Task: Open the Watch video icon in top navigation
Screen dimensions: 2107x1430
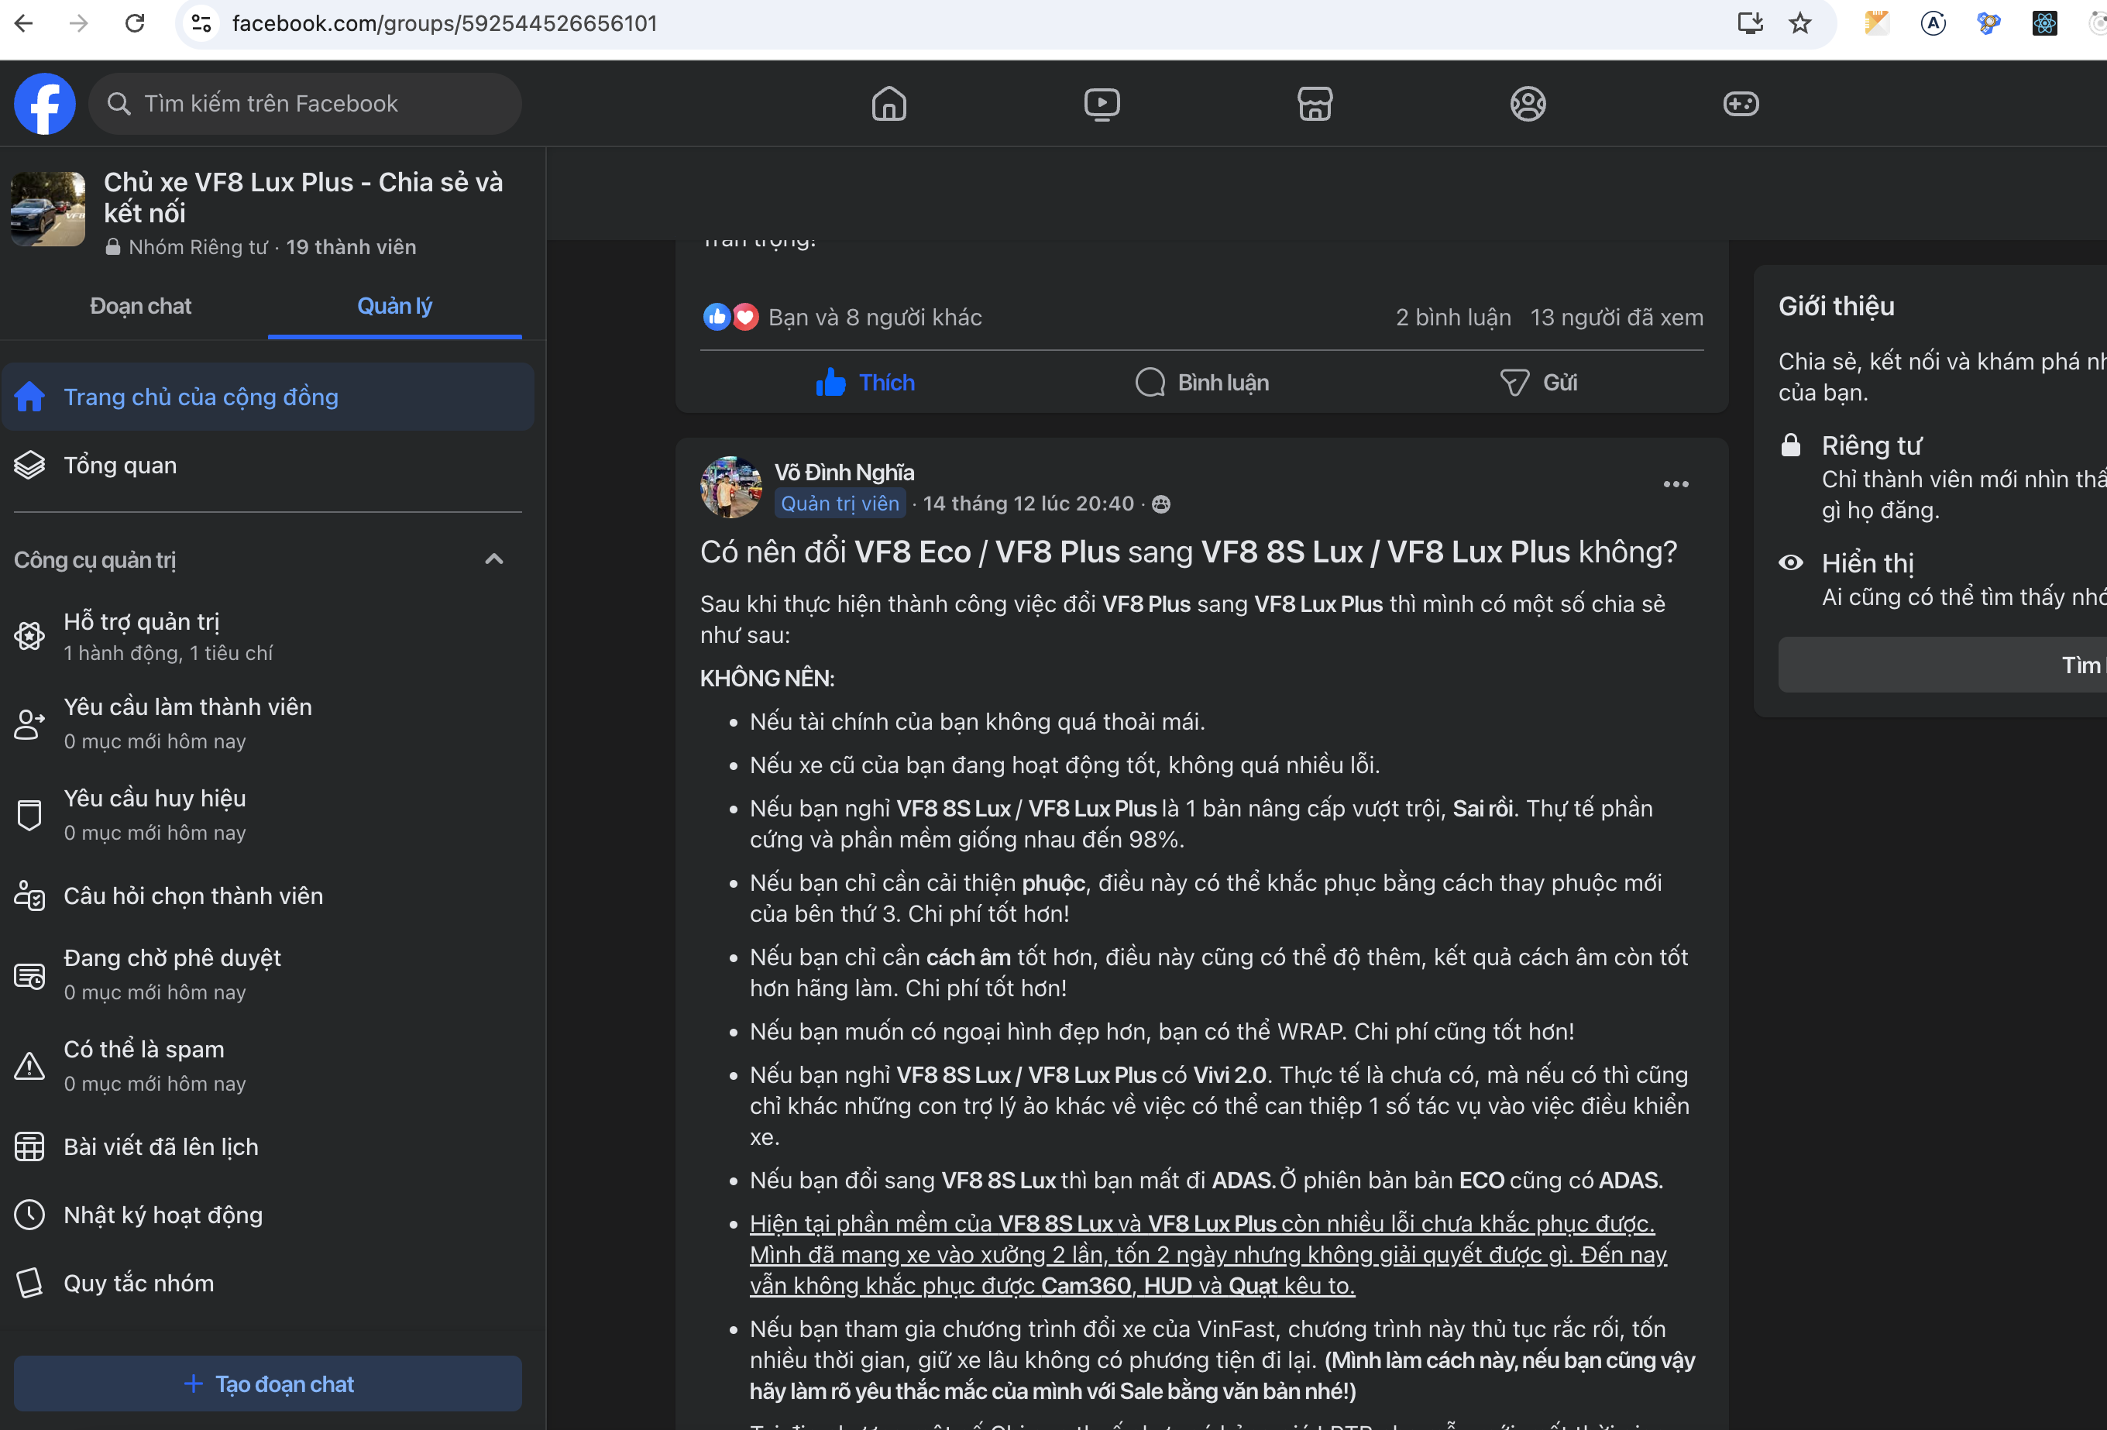Action: [x=1102, y=103]
